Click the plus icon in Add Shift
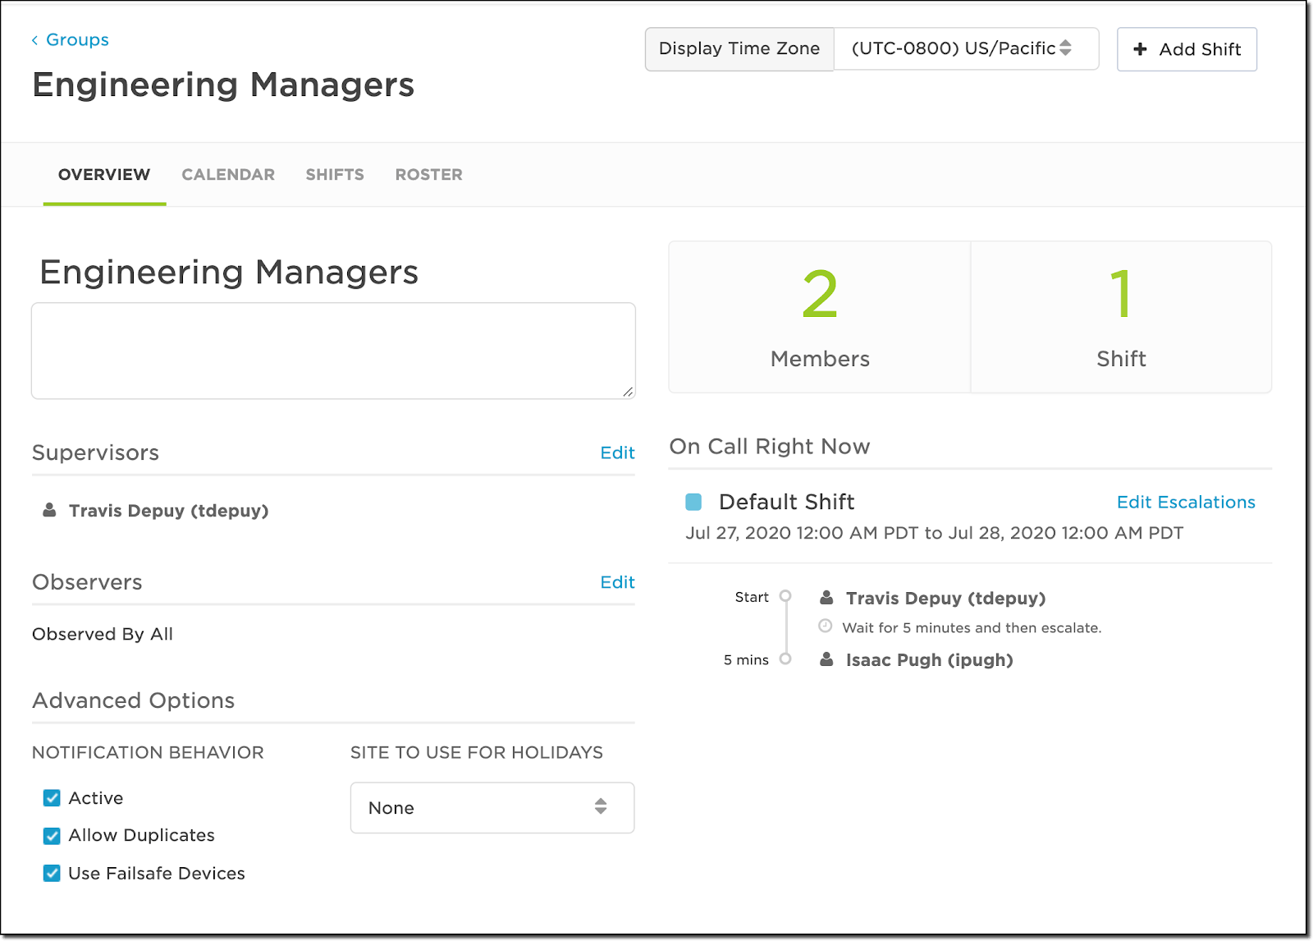The image size is (1313, 941). pos(1140,49)
